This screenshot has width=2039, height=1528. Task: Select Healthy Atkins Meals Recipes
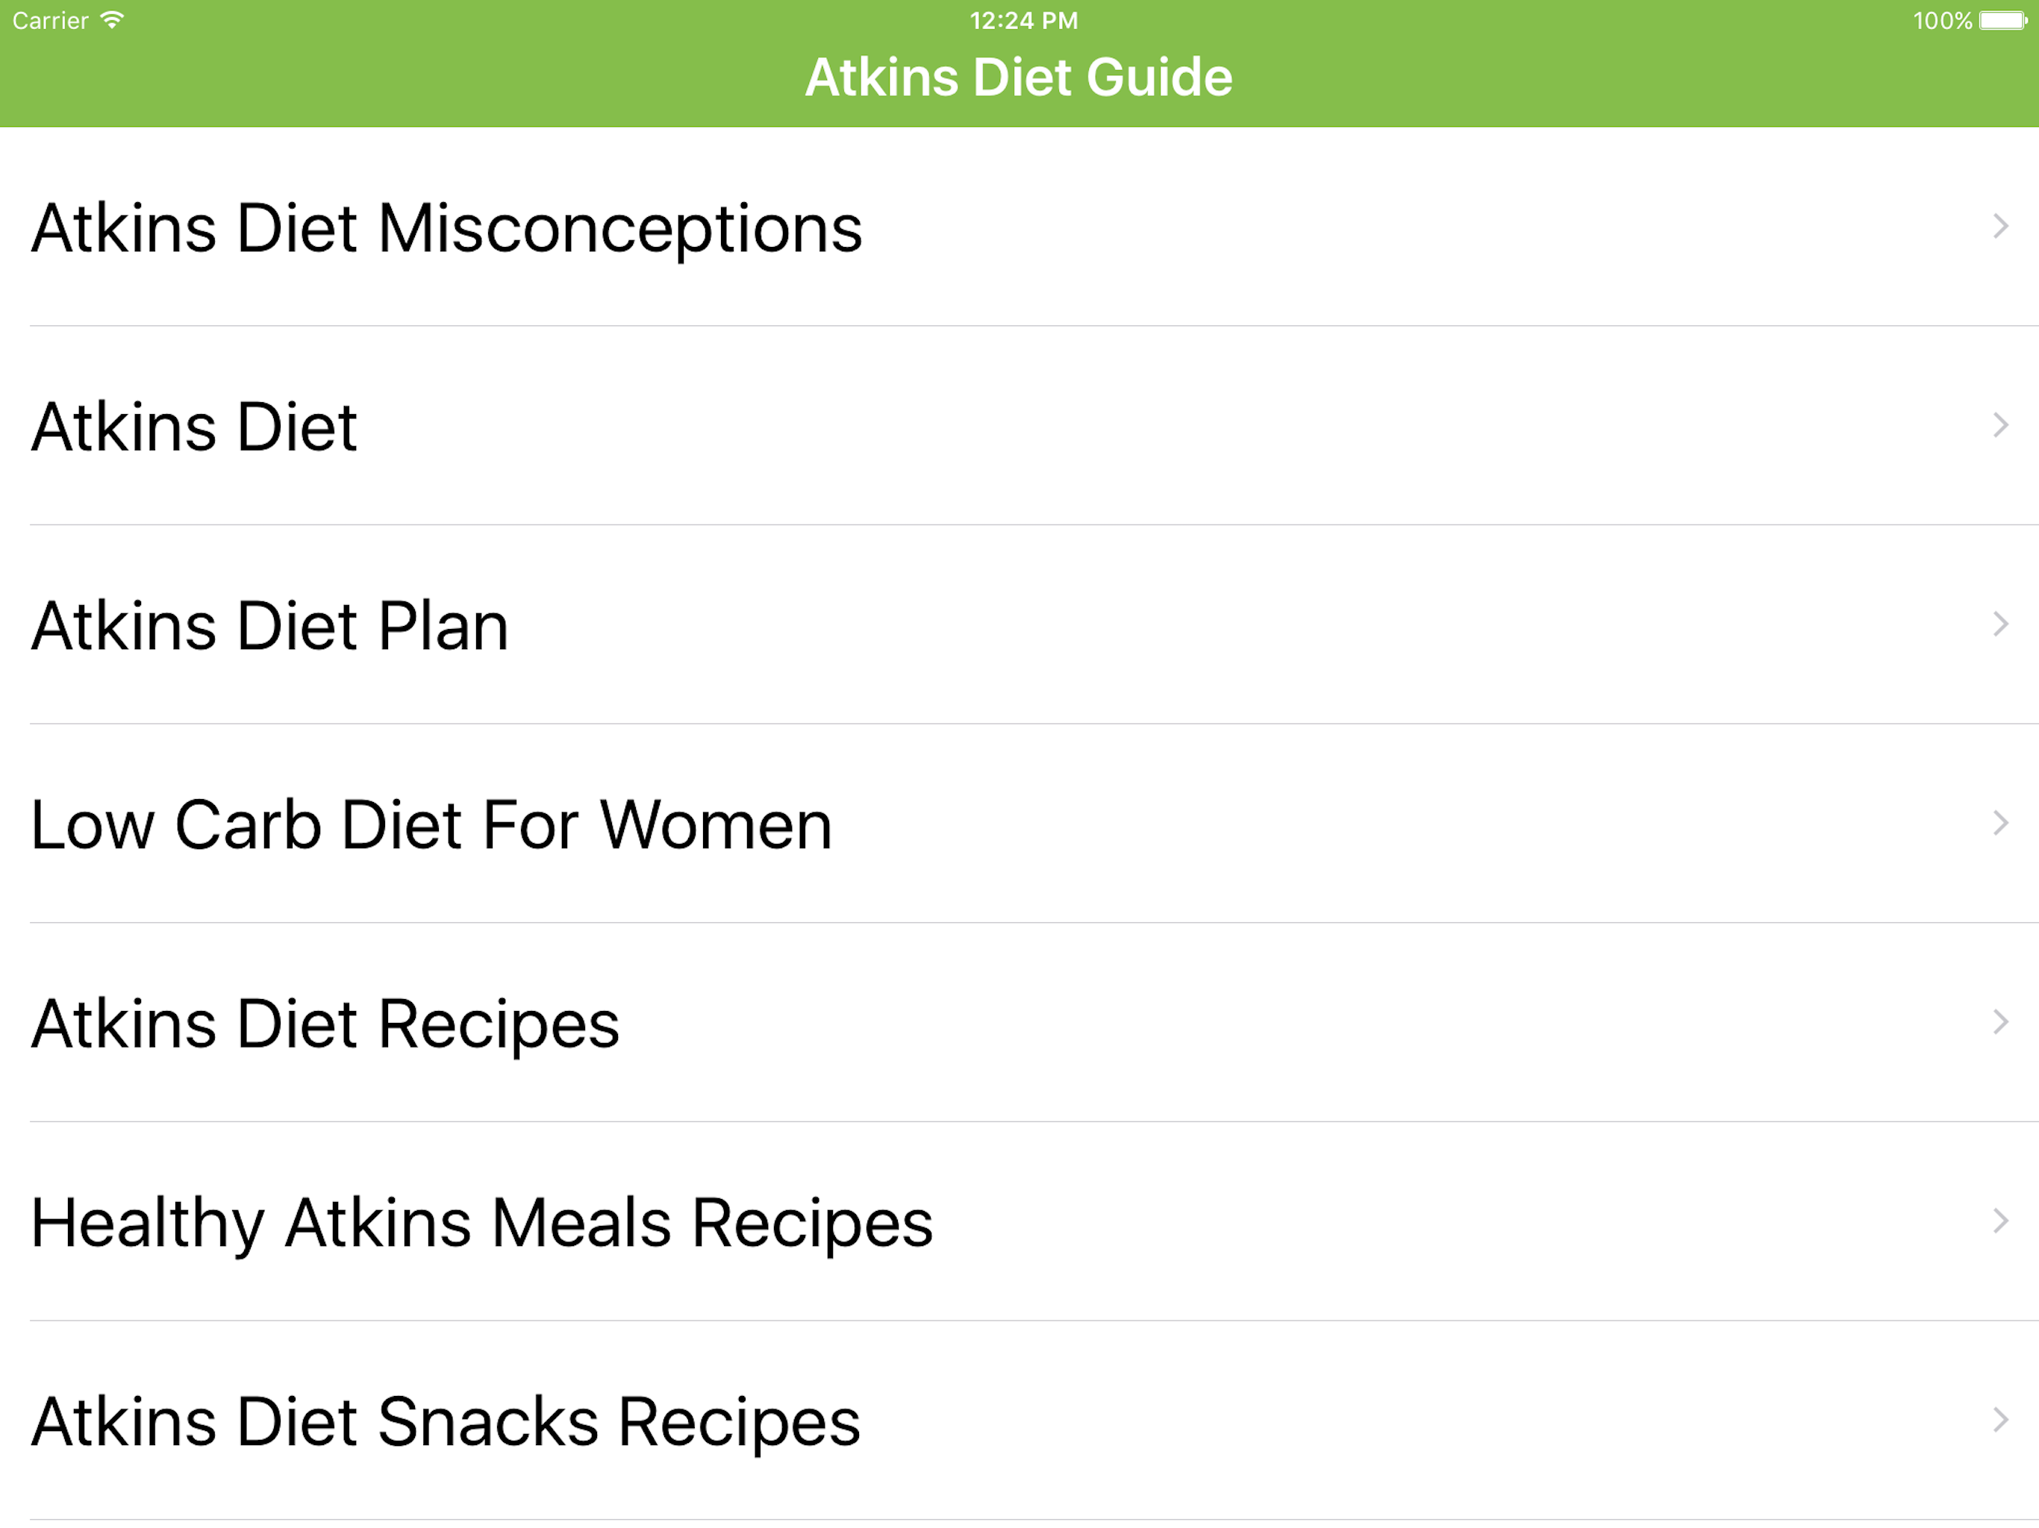pyautogui.click(x=481, y=1223)
